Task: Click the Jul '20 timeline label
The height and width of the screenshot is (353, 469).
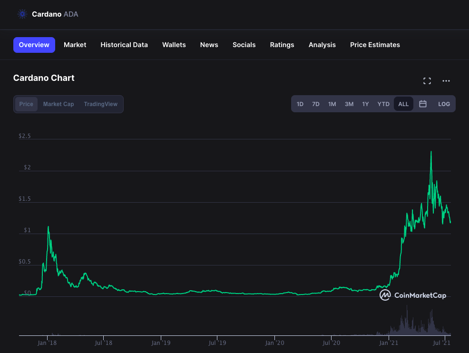Action: pyautogui.click(x=331, y=343)
